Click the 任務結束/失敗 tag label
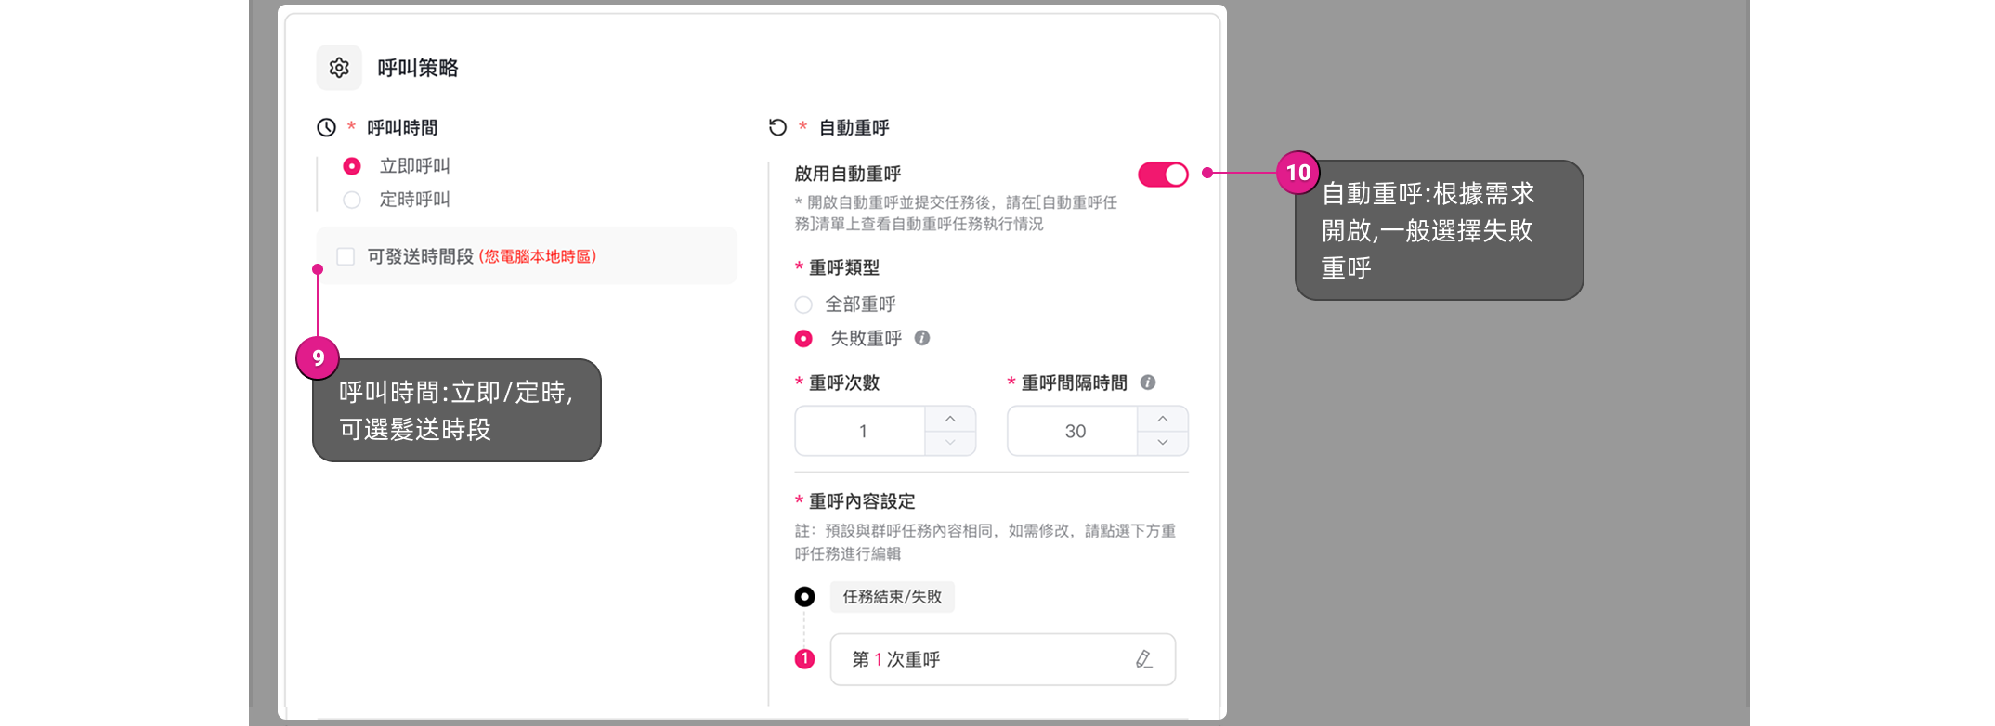Image resolution: width=1995 pixels, height=726 pixels. coord(892,597)
